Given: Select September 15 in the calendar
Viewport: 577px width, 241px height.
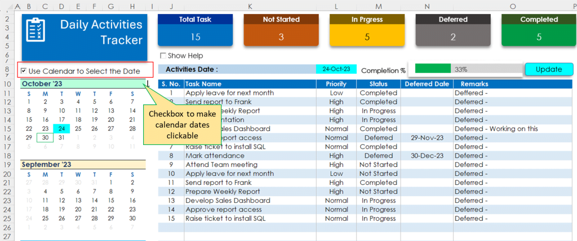Looking at the screenshot, I should click(x=111, y=201).
